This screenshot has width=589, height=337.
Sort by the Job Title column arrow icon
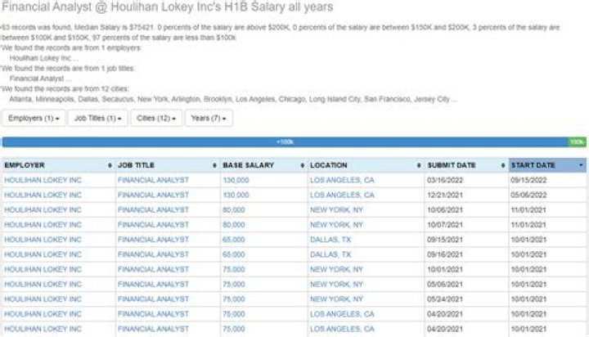214,165
